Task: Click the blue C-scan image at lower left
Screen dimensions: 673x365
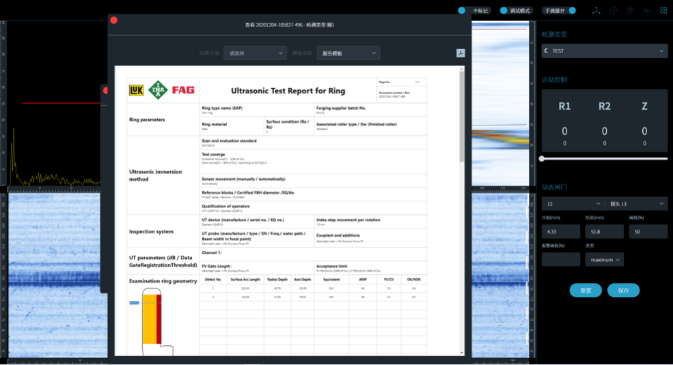Action: point(57,275)
